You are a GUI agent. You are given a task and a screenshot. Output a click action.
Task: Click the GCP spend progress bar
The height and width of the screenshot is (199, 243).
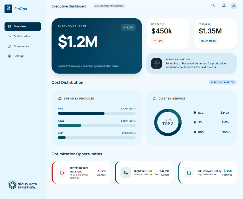[97, 137]
